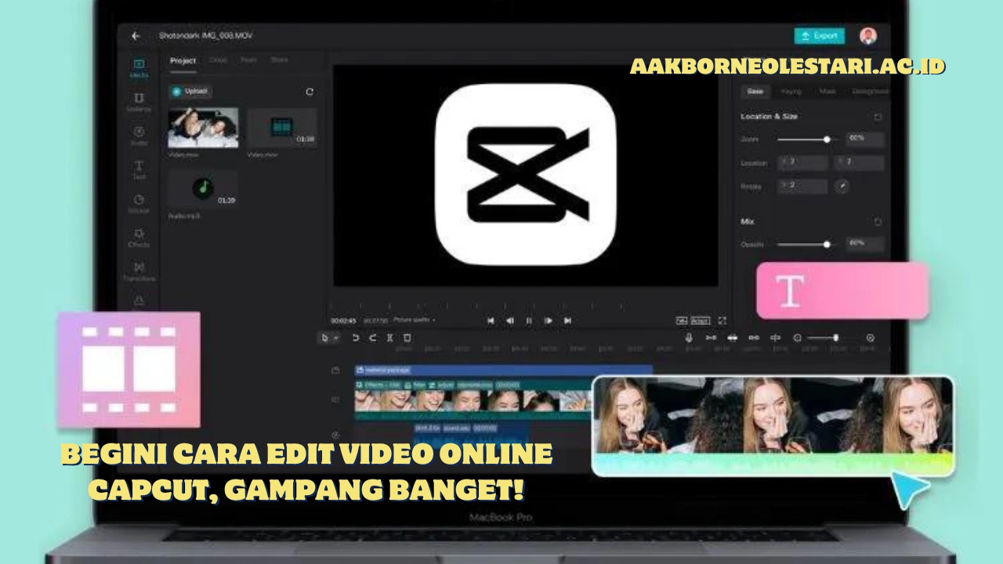1003x564 pixels.
Task: Click the Zoom percentage field
Action: 864,139
